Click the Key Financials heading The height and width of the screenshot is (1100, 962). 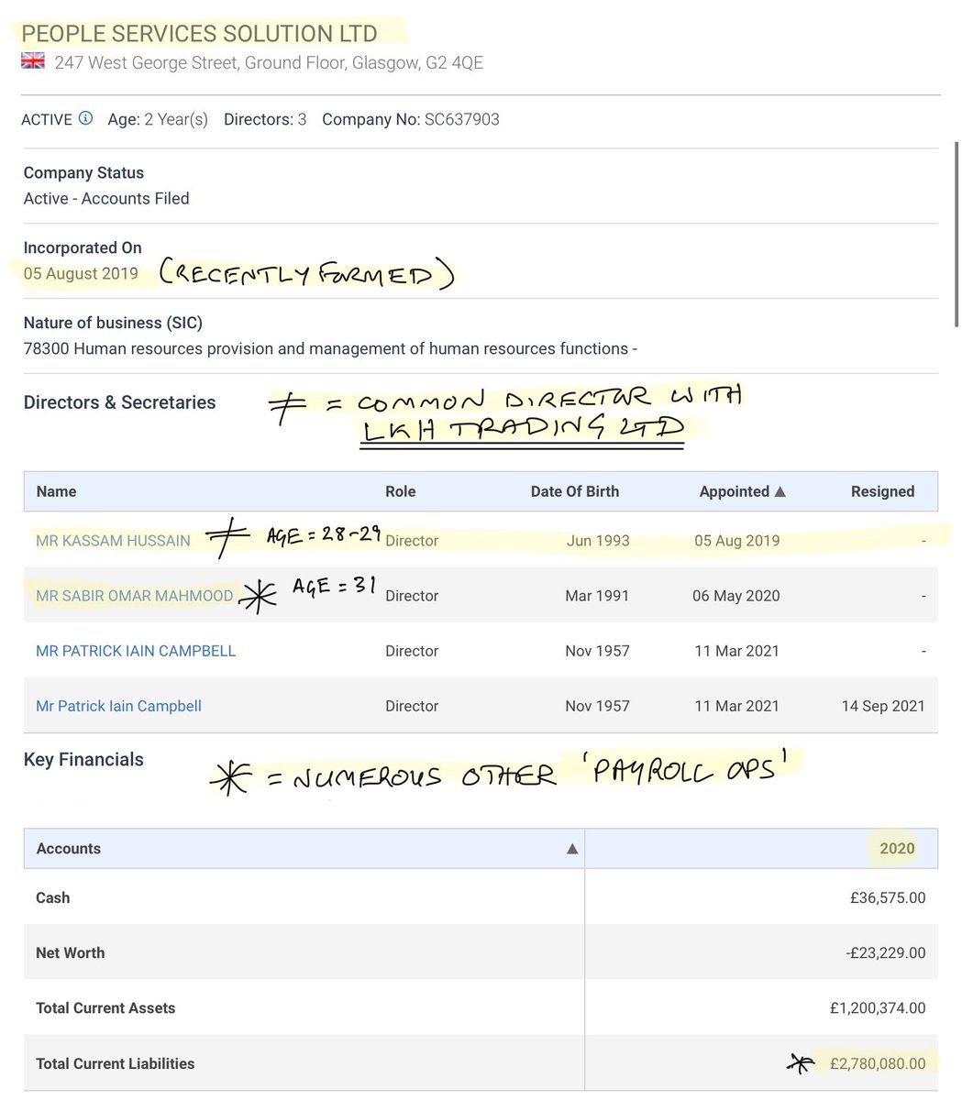pos(83,760)
